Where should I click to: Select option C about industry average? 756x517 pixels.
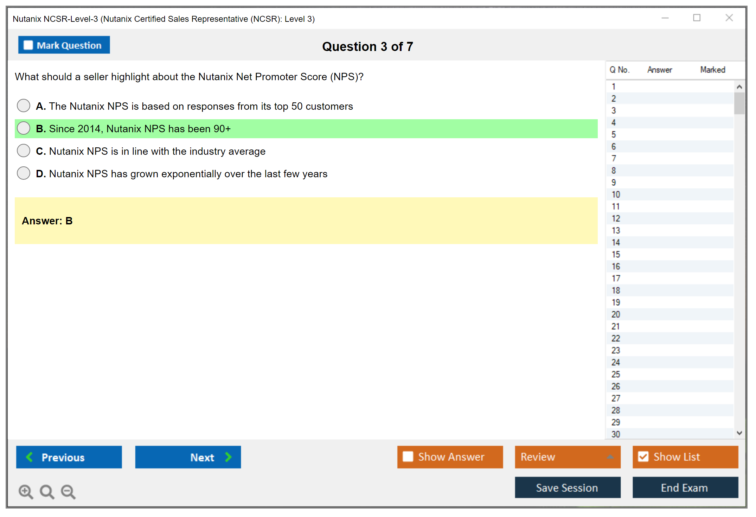(x=24, y=151)
